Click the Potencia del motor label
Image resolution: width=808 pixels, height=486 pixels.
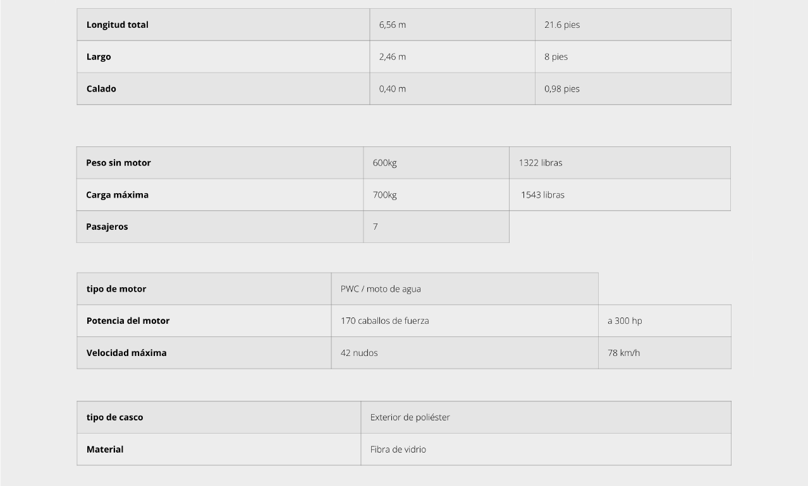[x=128, y=321]
